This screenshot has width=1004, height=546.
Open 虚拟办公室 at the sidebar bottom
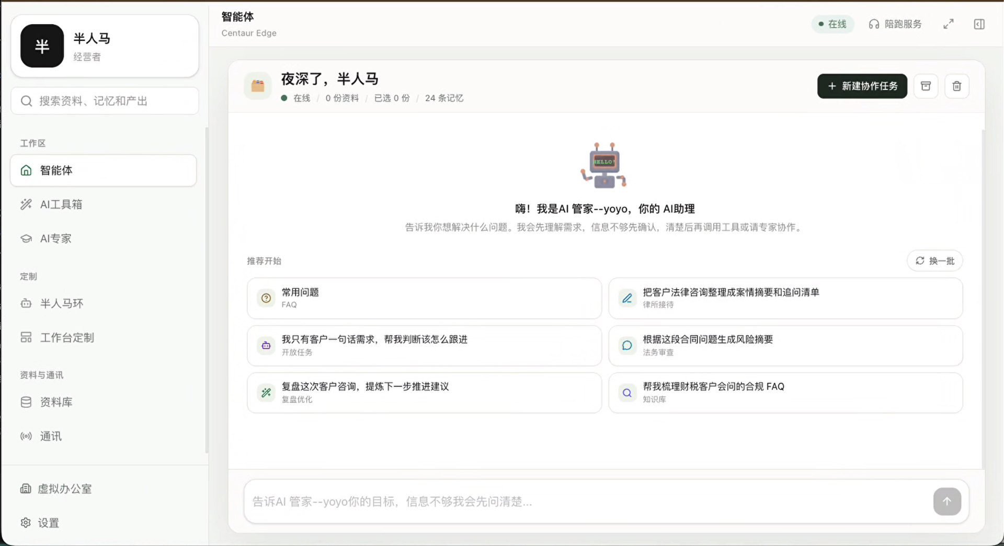point(104,488)
